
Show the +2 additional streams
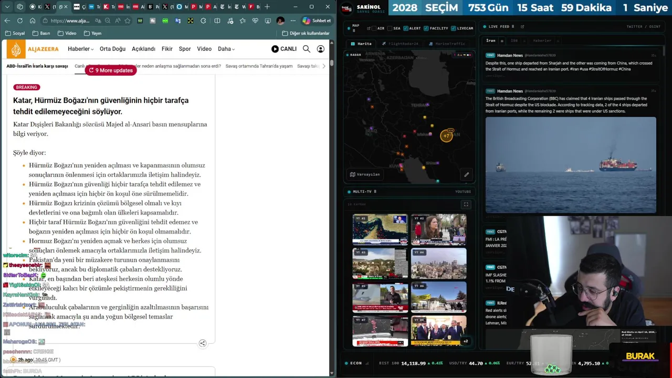point(465,341)
